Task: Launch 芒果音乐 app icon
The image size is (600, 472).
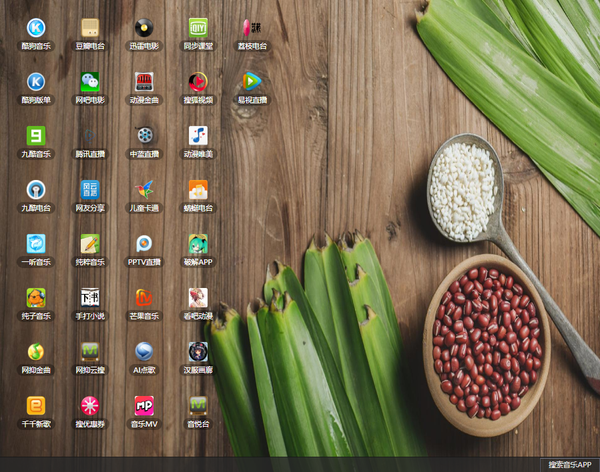Action: coord(144,298)
